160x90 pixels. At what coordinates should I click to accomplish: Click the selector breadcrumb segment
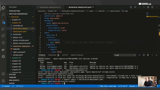point(101,11)
